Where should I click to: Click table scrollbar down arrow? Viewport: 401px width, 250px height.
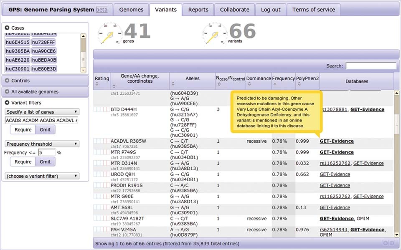397,235
